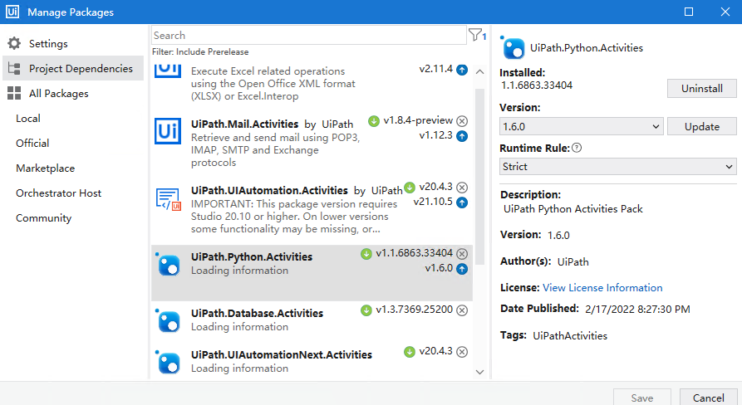Open the Settings section
The image size is (742, 405).
click(48, 43)
